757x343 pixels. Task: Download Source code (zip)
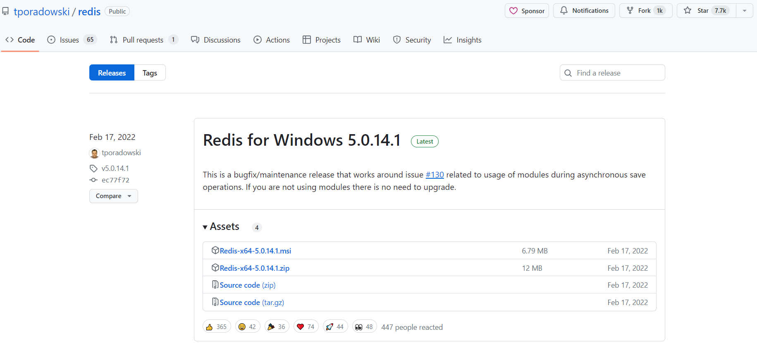[x=248, y=285]
